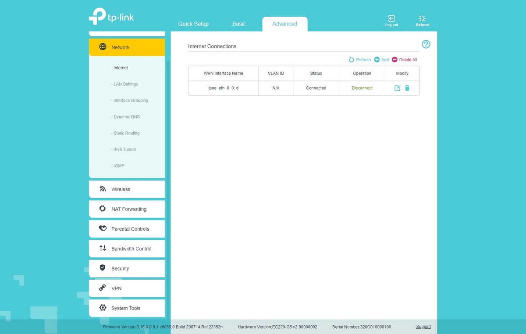Click the Log out label
Screen dimensions: 526x334
pyautogui.click(x=391, y=25)
